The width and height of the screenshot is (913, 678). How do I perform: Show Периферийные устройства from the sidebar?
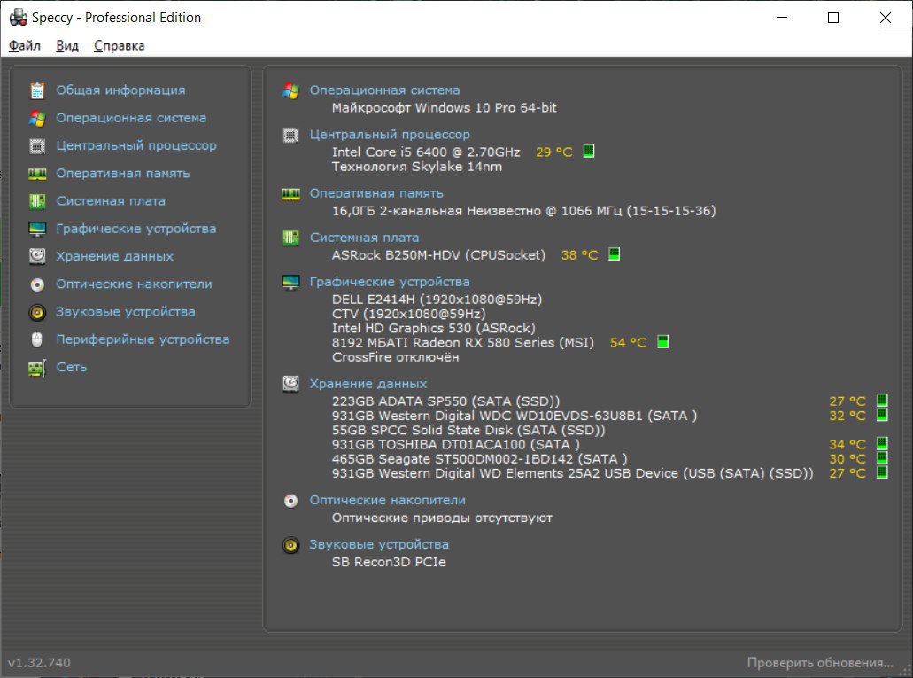pyautogui.click(x=143, y=339)
